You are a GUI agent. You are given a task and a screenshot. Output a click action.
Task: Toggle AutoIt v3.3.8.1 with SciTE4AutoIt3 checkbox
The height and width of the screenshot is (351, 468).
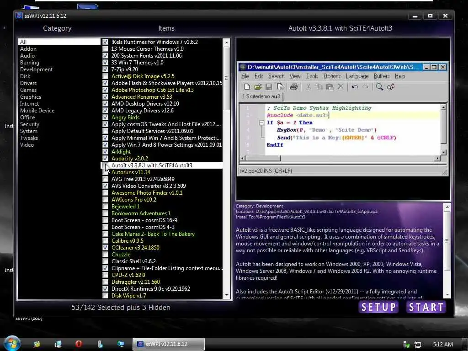tap(106, 165)
